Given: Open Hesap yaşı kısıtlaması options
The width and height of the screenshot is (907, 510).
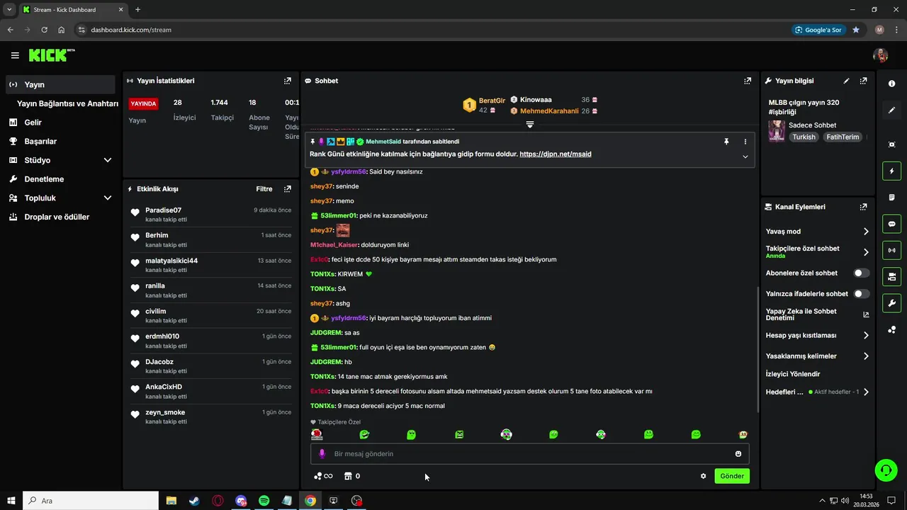Looking at the screenshot, I should [817, 336].
